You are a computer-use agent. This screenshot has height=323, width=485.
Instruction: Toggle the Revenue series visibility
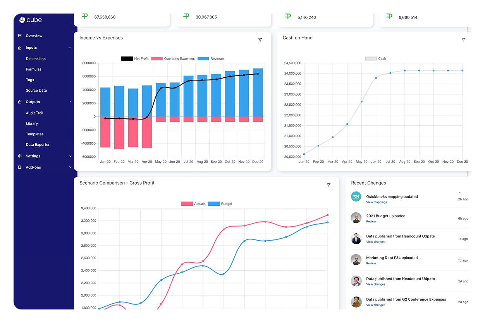[x=210, y=58]
